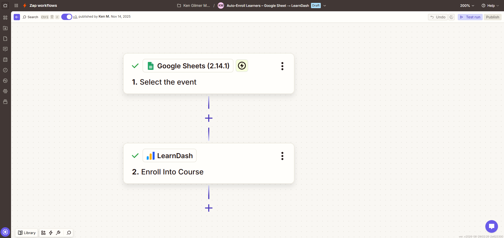Open the activity pulse icon in left sidebar
Screen dimensions: 504x238
pyautogui.click(x=5, y=81)
